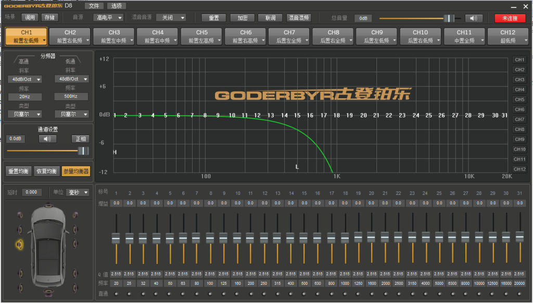The image size is (533, 303).
Task: Toggle the 正相 phase button
Action: click(81, 139)
